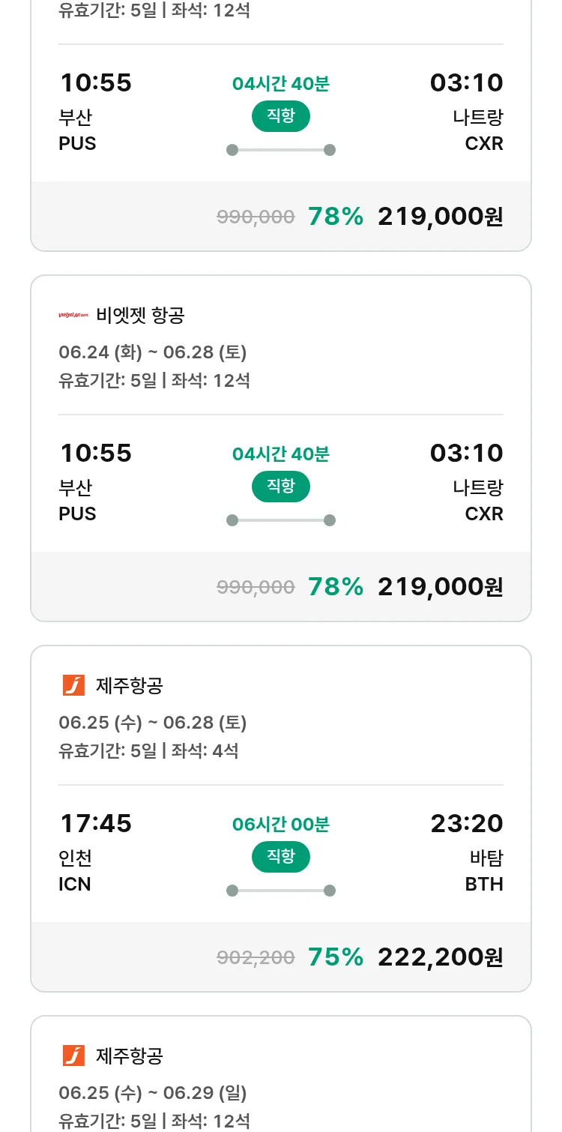The image size is (562, 1132).
Task: Open the 06.25 (수) ~ 06.29 (일) deal
Action: click(x=153, y=1093)
